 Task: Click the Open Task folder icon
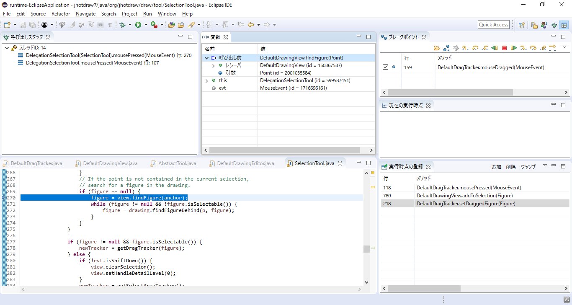click(x=181, y=25)
